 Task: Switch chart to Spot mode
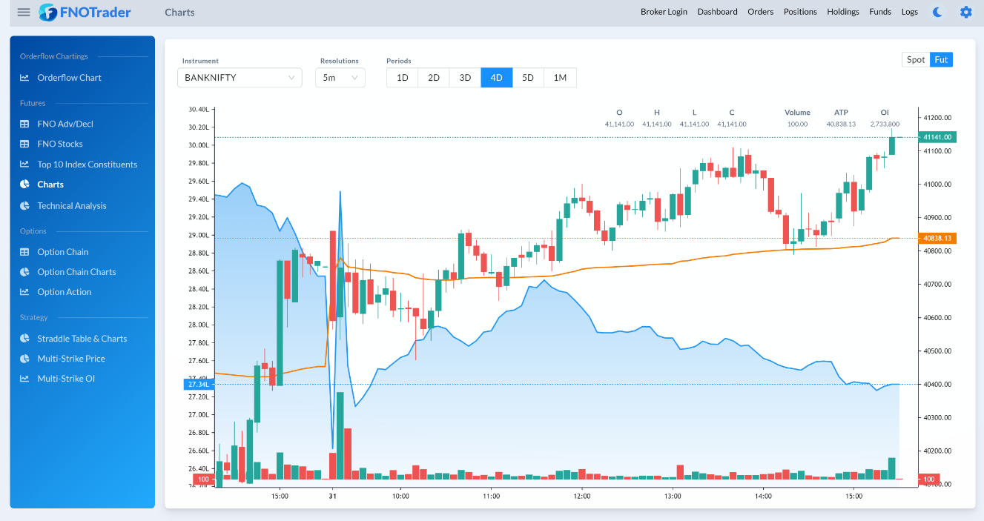coord(916,60)
